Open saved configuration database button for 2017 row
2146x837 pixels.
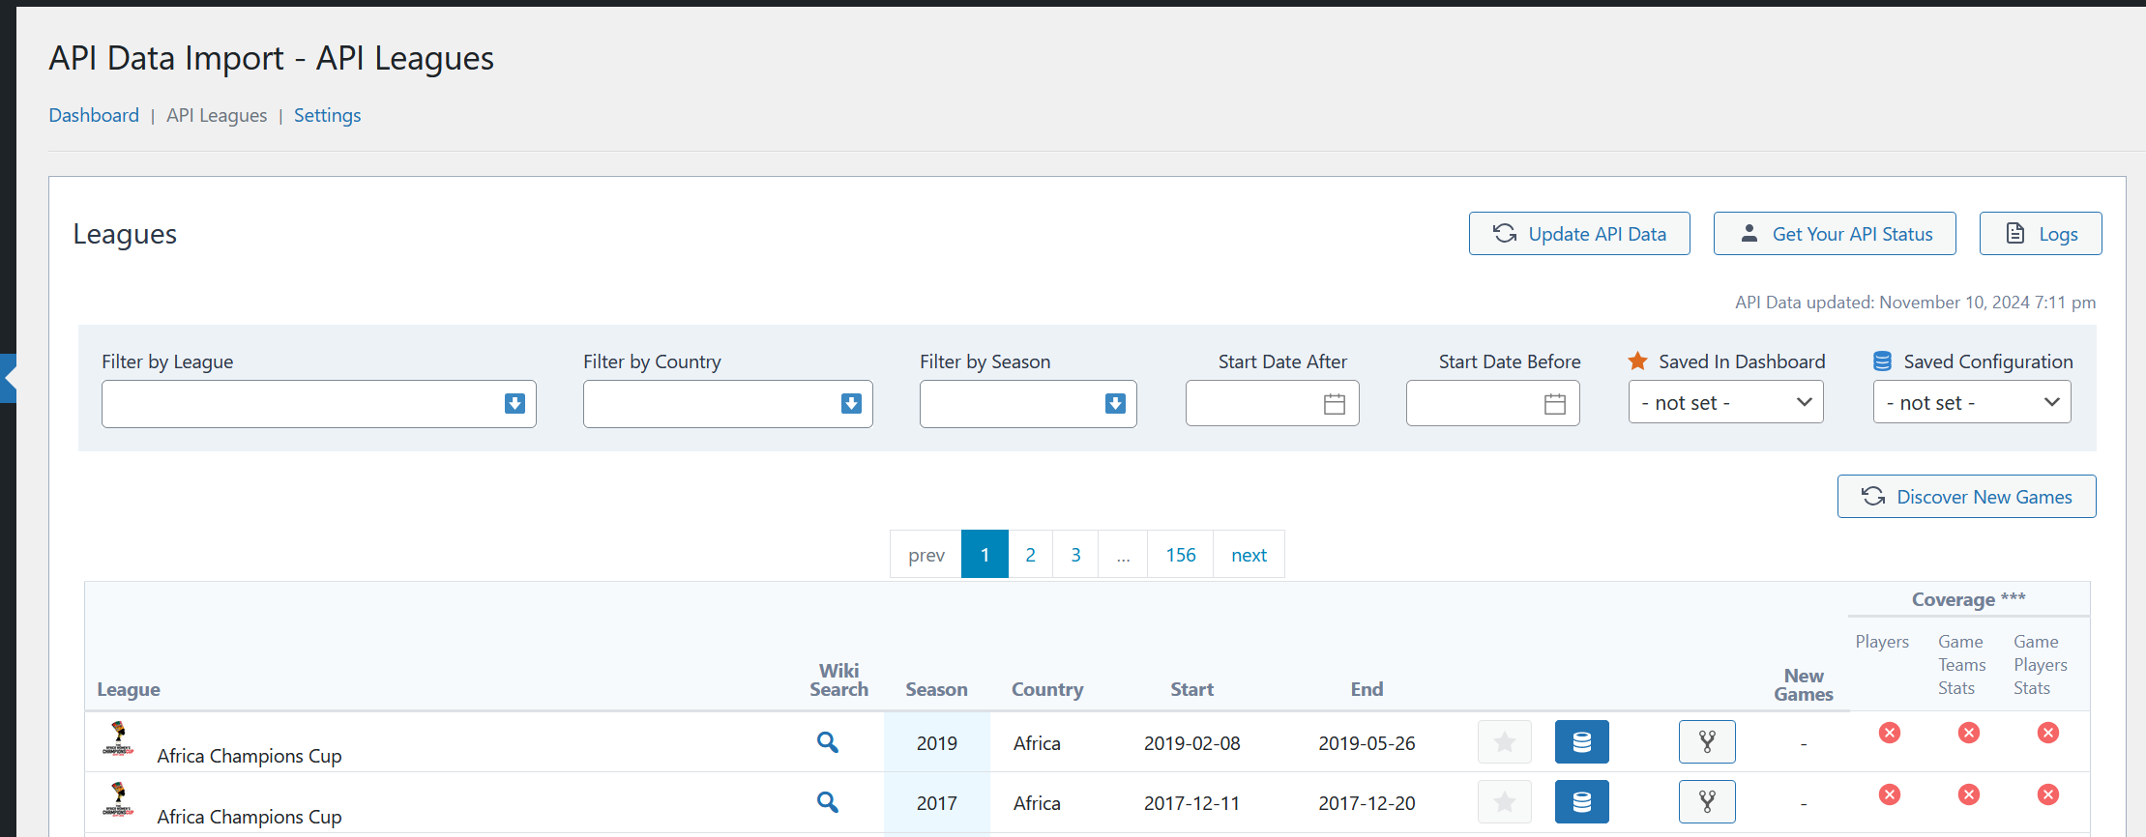pyautogui.click(x=1581, y=802)
